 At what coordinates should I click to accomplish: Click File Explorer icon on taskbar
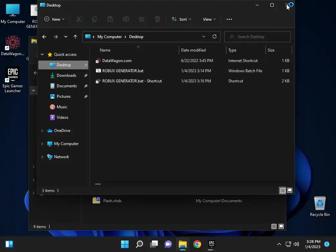(x=182, y=244)
